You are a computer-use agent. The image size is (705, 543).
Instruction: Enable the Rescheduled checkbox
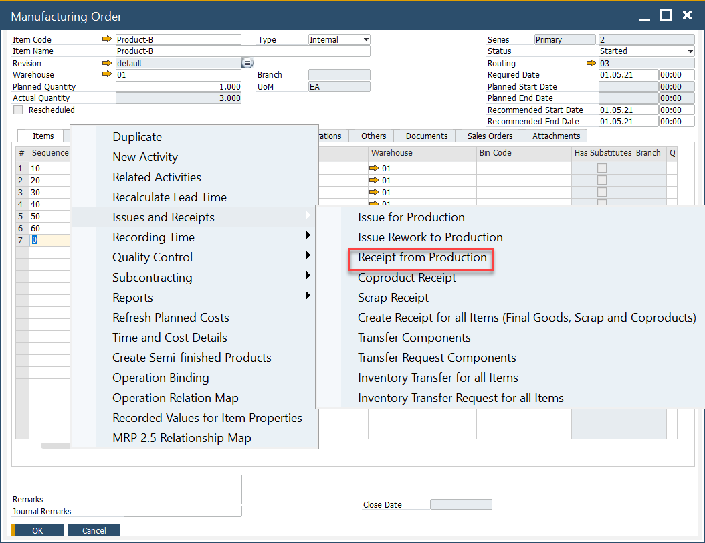pyautogui.click(x=18, y=110)
